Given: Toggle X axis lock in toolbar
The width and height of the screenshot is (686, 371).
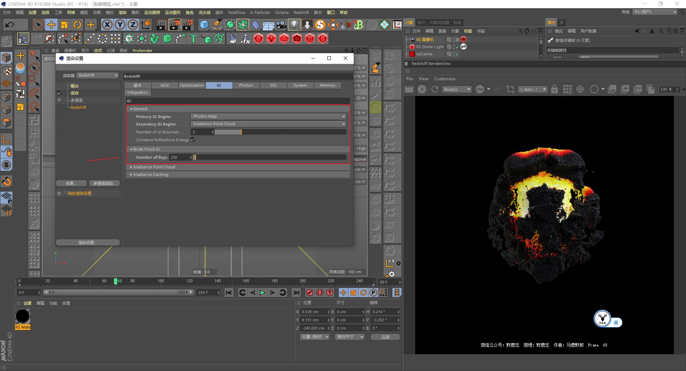Looking at the screenshot, I should [107, 25].
